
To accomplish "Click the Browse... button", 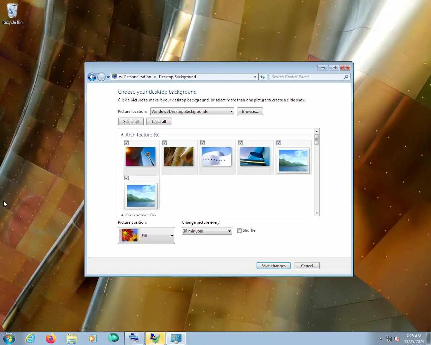I will click(x=250, y=112).
